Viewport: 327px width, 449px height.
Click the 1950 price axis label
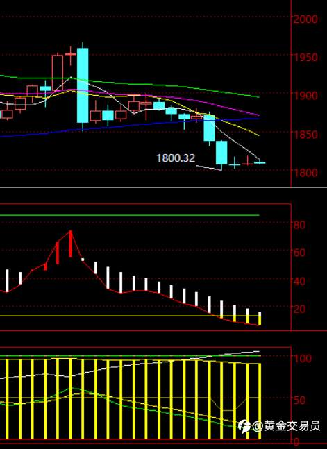305,58
